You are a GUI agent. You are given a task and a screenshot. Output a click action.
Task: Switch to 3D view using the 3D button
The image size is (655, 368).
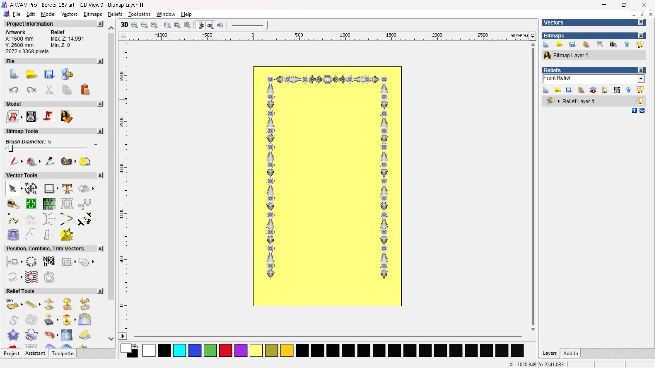point(125,25)
